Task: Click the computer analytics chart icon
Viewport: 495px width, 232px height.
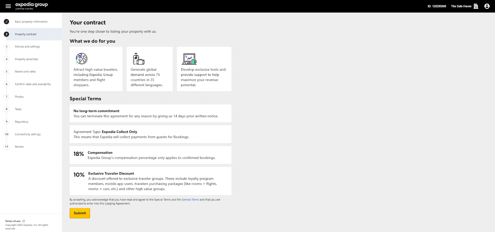Action: click(x=189, y=59)
